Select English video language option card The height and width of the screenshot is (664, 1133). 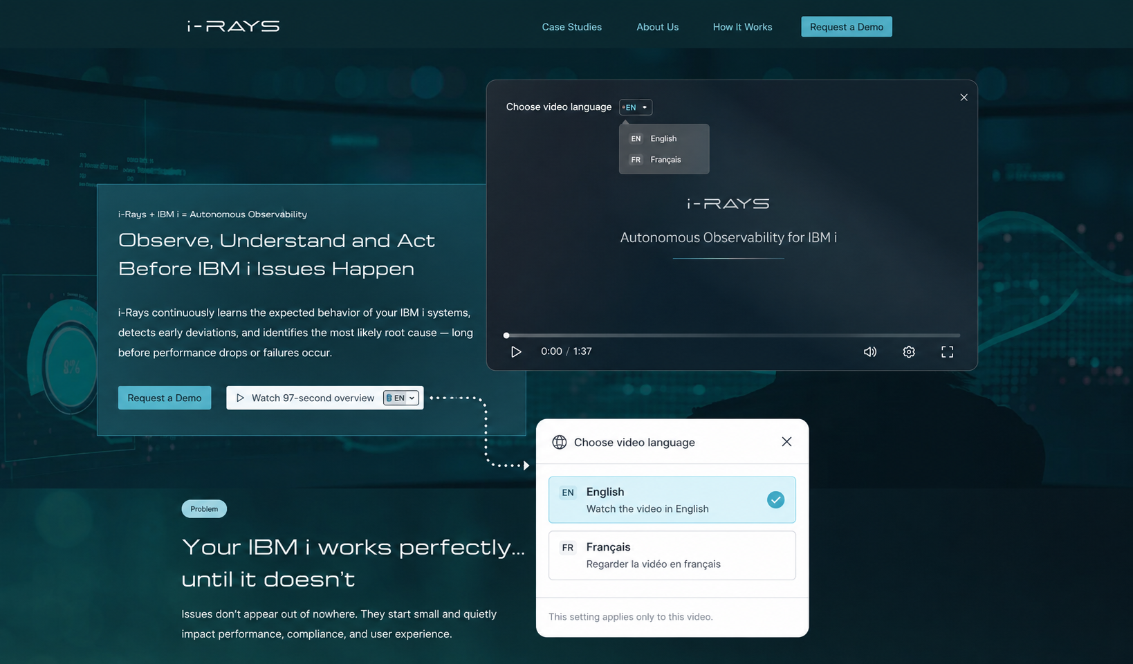pos(672,499)
